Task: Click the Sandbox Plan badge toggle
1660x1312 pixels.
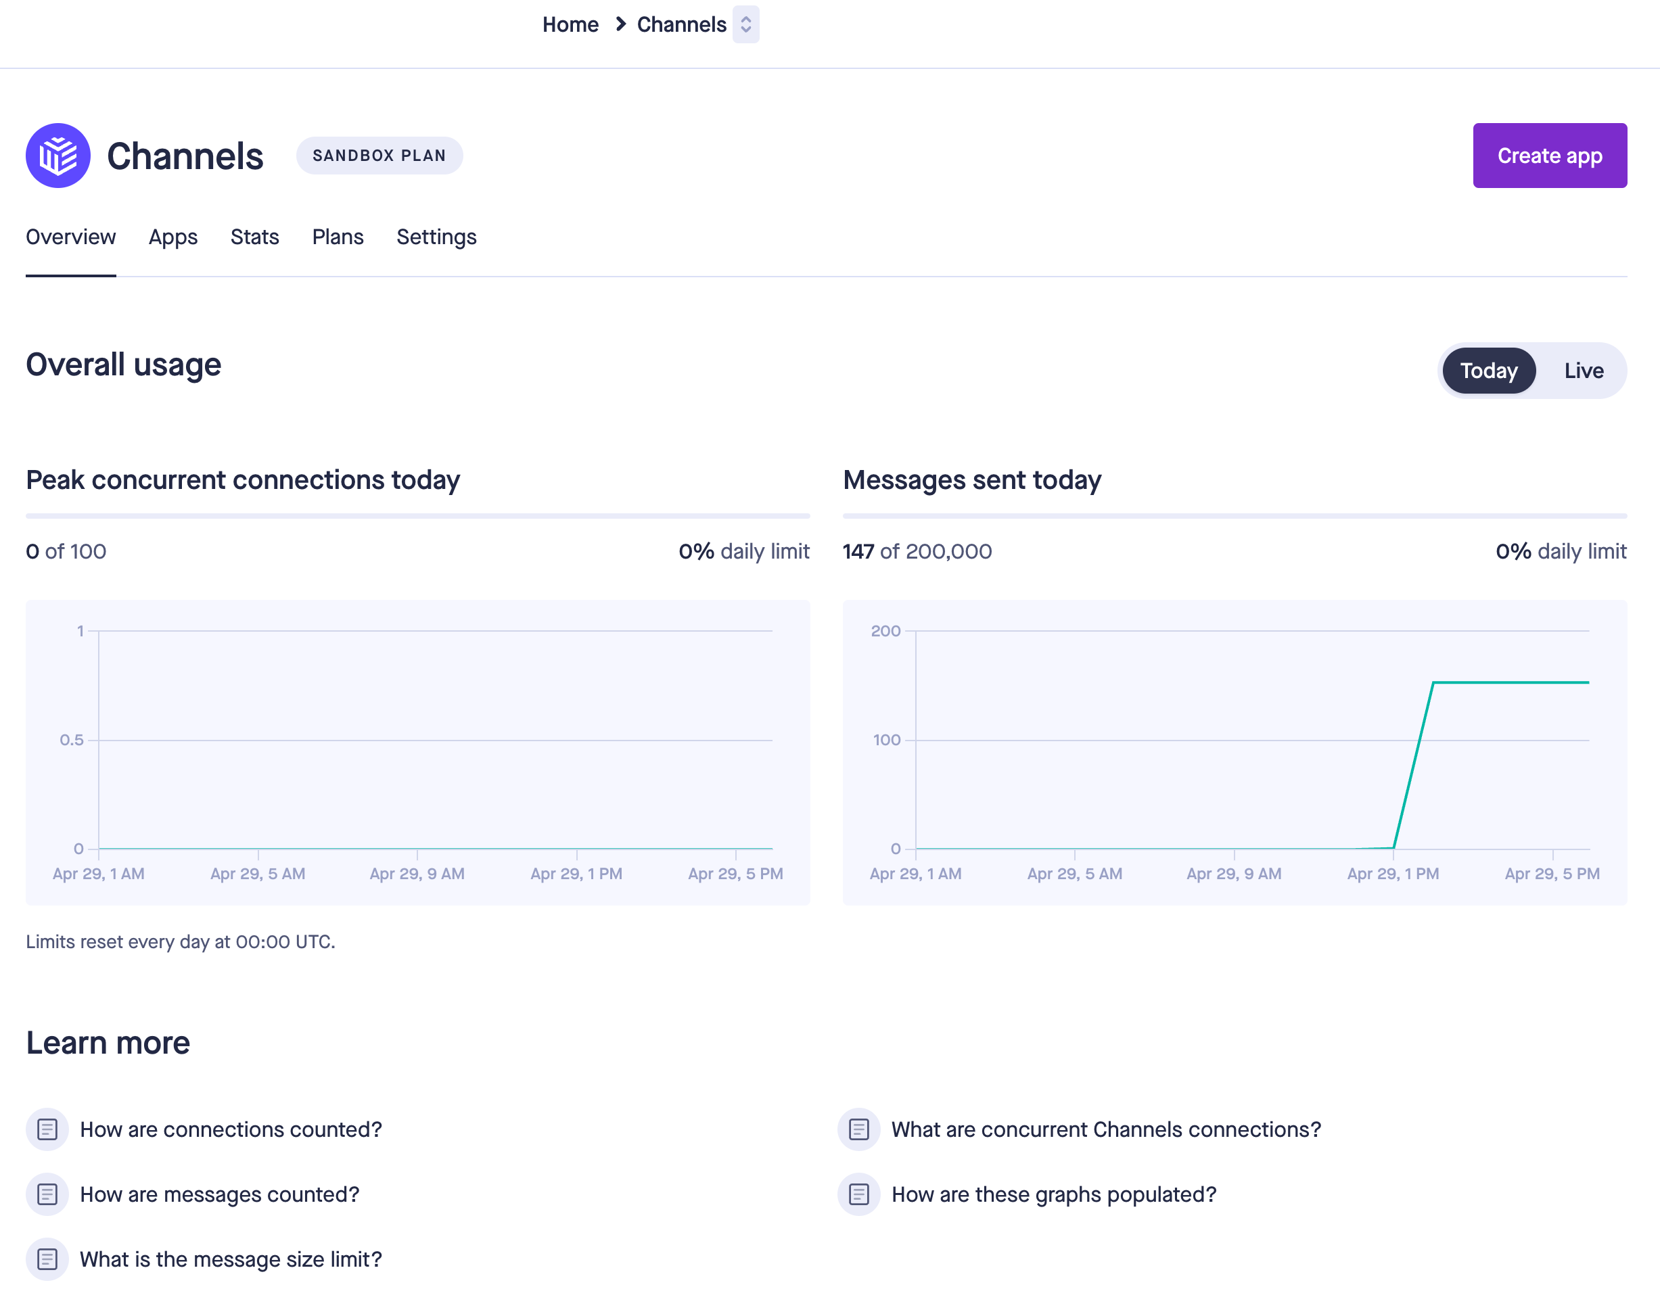Action: 377,155
